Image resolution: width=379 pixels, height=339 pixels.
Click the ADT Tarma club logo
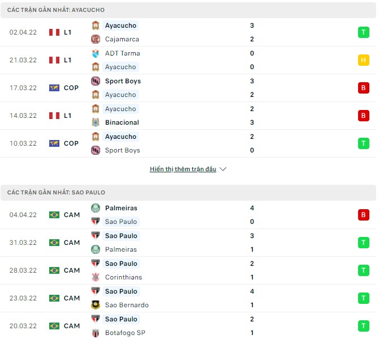pos(96,53)
